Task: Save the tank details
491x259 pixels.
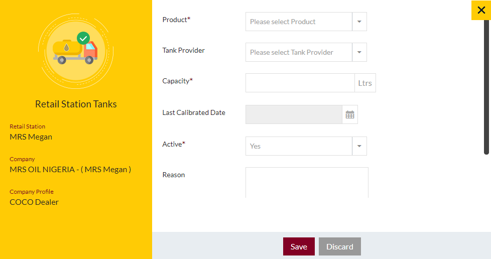Action: [299, 246]
